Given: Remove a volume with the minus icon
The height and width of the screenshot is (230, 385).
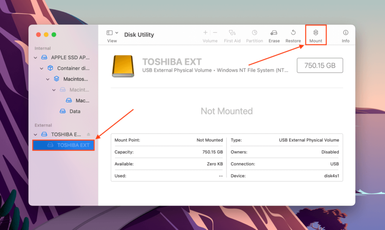Looking at the screenshot, I should coord(215,32).
